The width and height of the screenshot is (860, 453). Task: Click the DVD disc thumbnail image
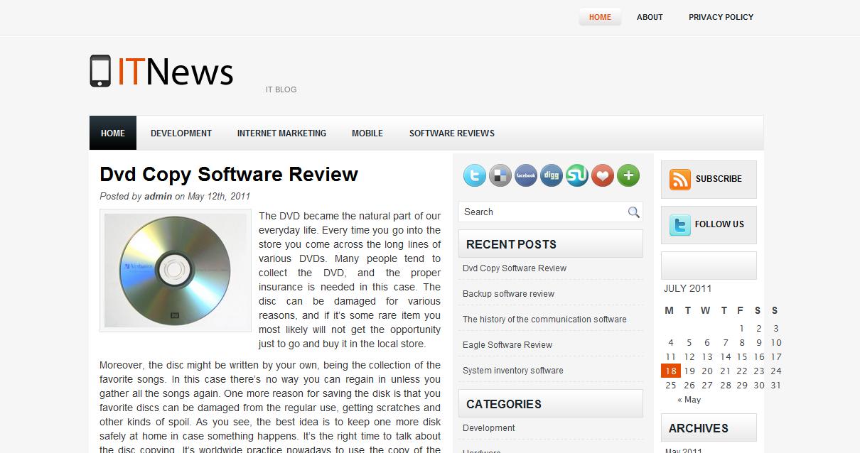point(176,271)
